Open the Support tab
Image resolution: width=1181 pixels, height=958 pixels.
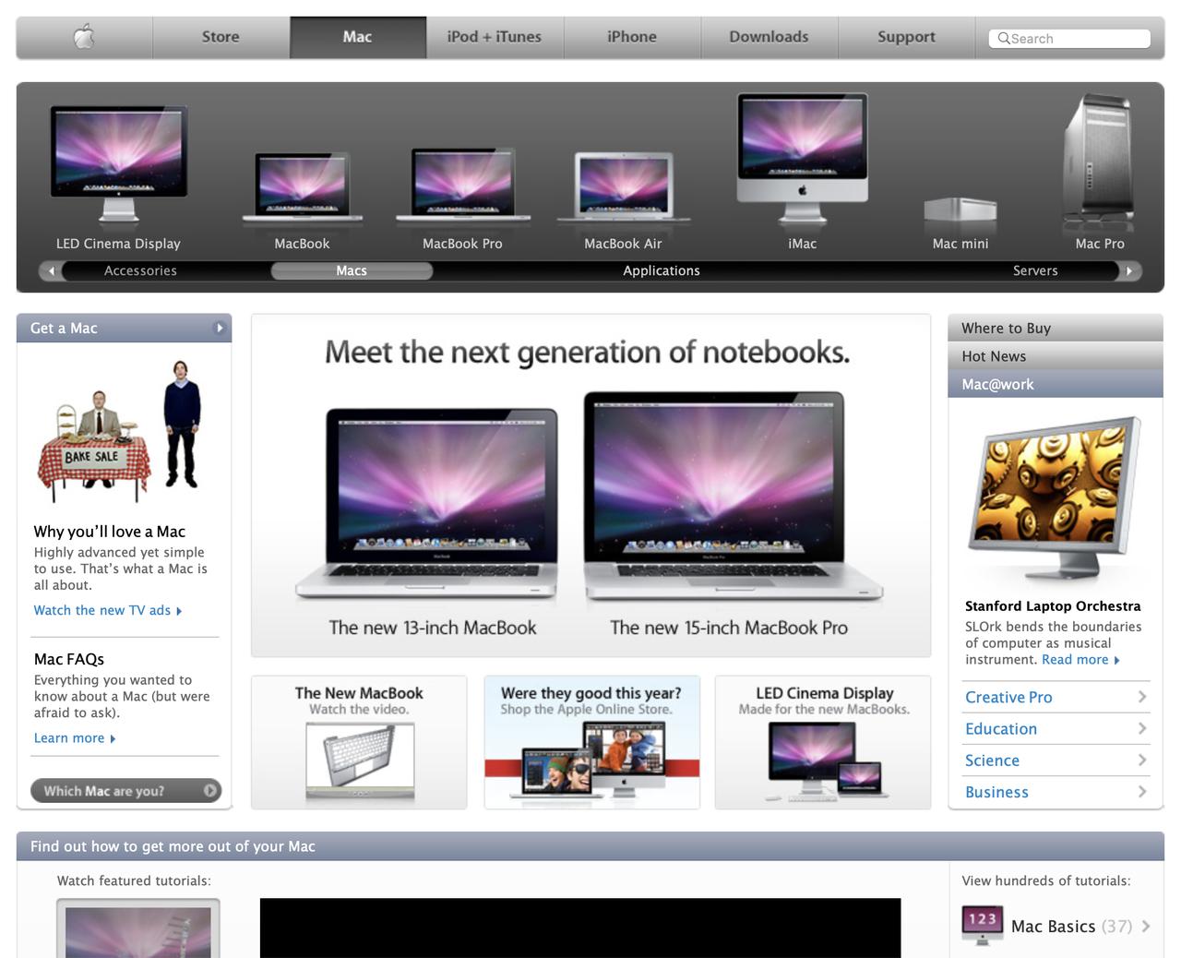906,37
